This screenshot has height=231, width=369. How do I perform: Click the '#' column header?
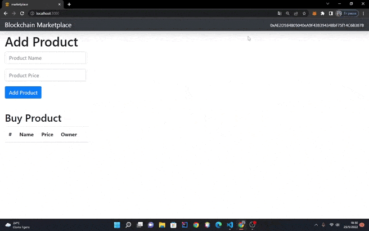(x=10, y=134)
